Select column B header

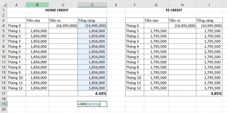(x=37, y=5)
